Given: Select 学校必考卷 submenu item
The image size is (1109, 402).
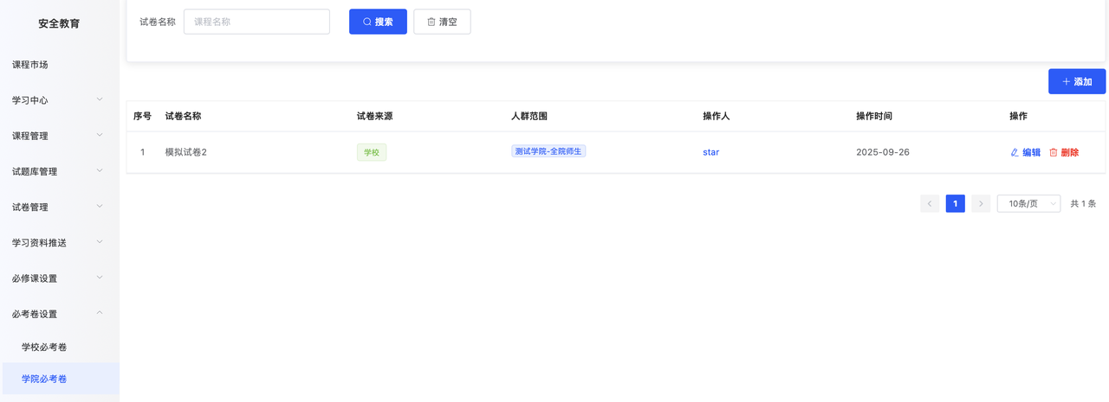Looking at the screenshot, I should pos(44,347).
